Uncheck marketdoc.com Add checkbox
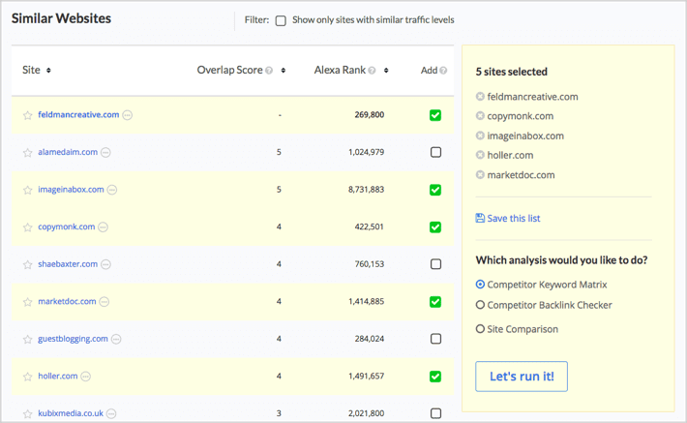This screenshot has height=423, width=687. tap(435, 302)
